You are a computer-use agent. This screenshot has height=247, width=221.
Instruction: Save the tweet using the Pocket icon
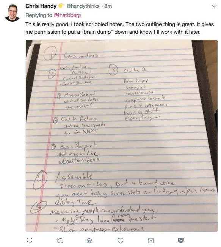(181, 241)
